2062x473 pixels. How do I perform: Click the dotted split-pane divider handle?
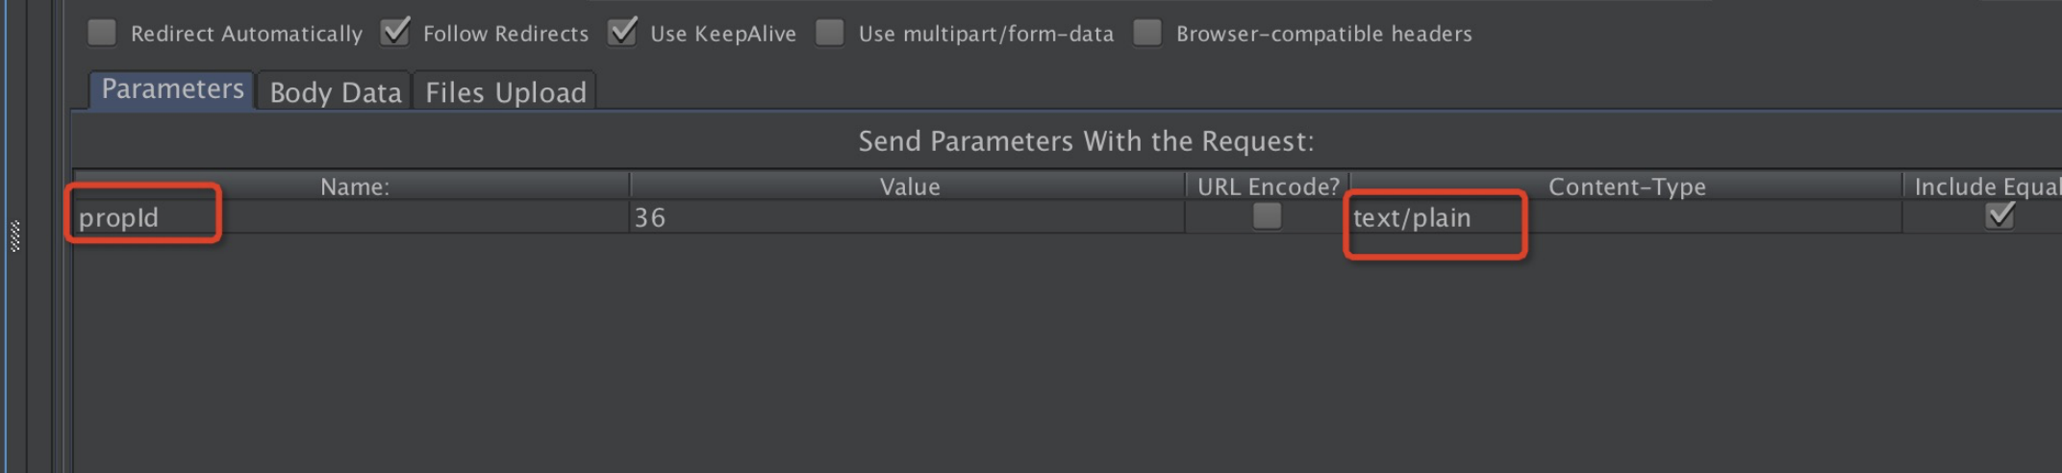click(15, 236)
